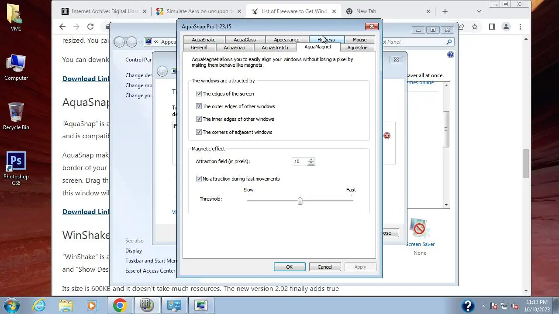The height and width of the screenshot is (314, 559).
Task: Uncheck The outer edges of other windows
Action: (x=199, y=106)
